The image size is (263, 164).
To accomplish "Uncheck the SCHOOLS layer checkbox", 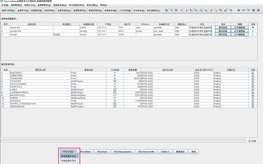I will point(253,101).
